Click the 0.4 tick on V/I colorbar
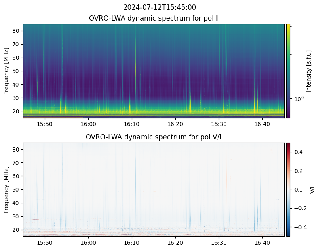 298,152
